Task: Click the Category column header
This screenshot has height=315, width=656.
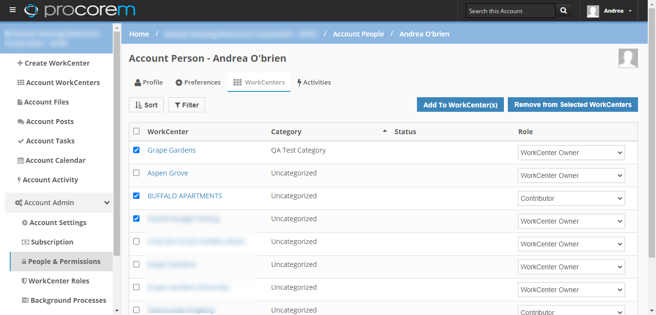Action: tap(286, 132)
